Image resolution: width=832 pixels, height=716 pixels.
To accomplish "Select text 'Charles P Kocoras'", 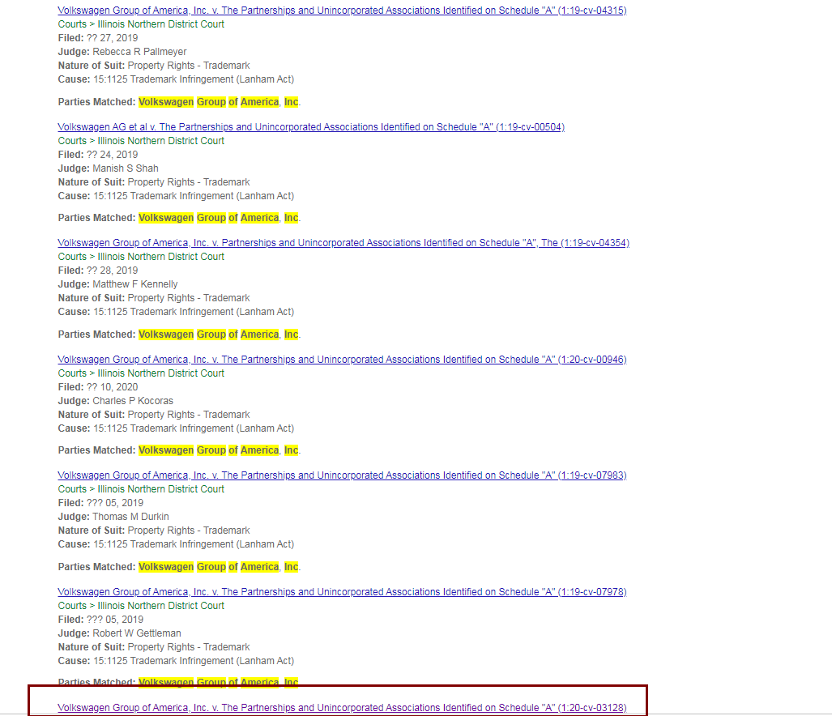I will point(133,400).
